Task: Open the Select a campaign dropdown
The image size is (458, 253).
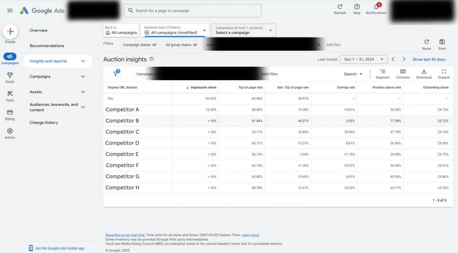Action: pos(243,30)
